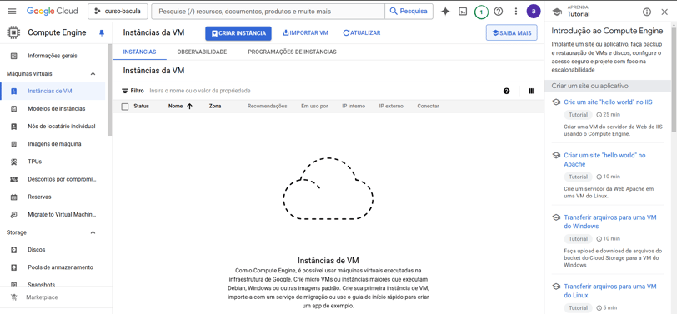Open the column display options icon
677x314 pixels.
[531, 91]
